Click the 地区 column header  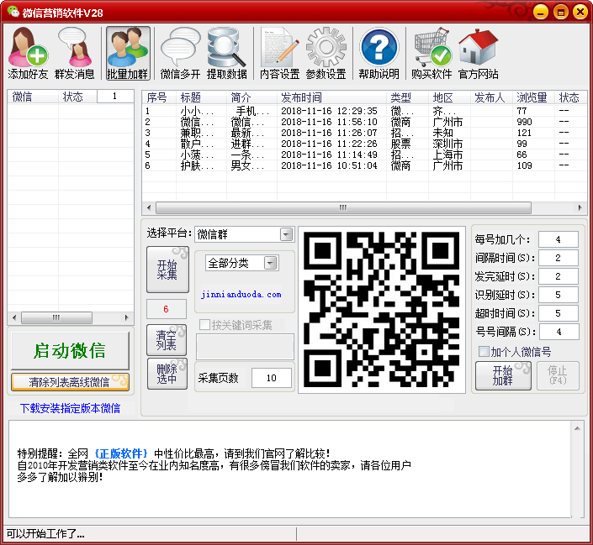(450, 97)
